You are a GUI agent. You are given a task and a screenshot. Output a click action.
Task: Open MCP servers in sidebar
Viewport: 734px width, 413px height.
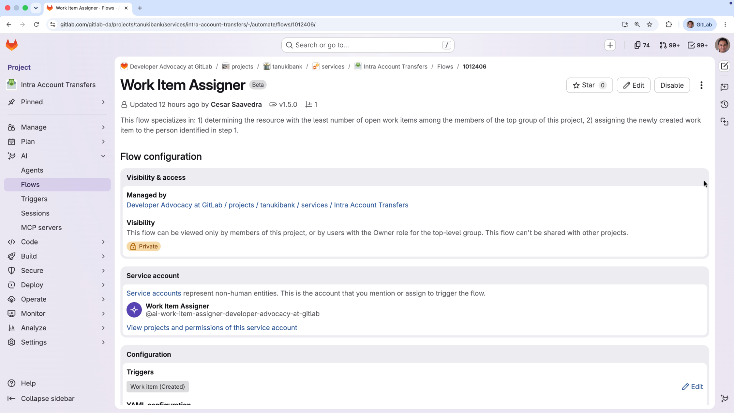pyautogui.click(x=57, y=228)
